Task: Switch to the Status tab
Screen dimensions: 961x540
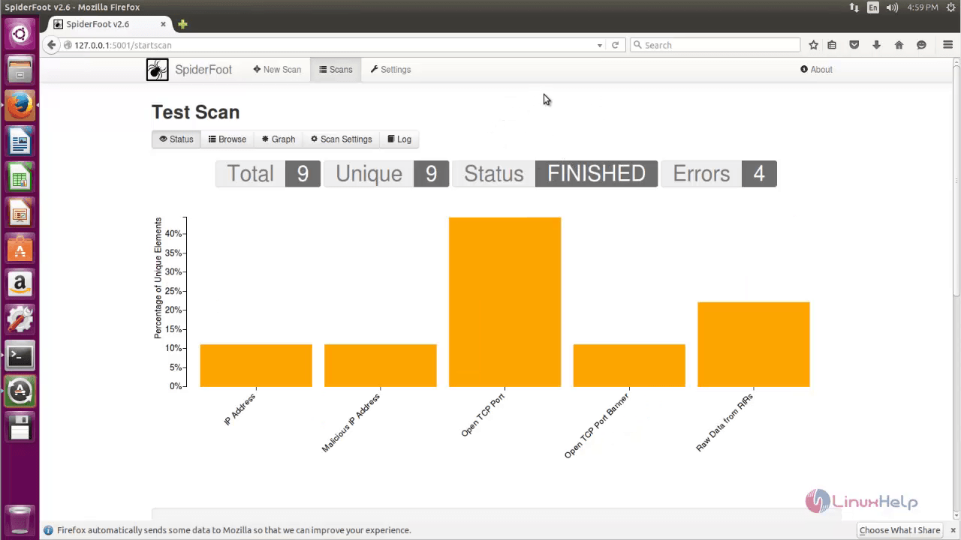Action: (176, 139)
